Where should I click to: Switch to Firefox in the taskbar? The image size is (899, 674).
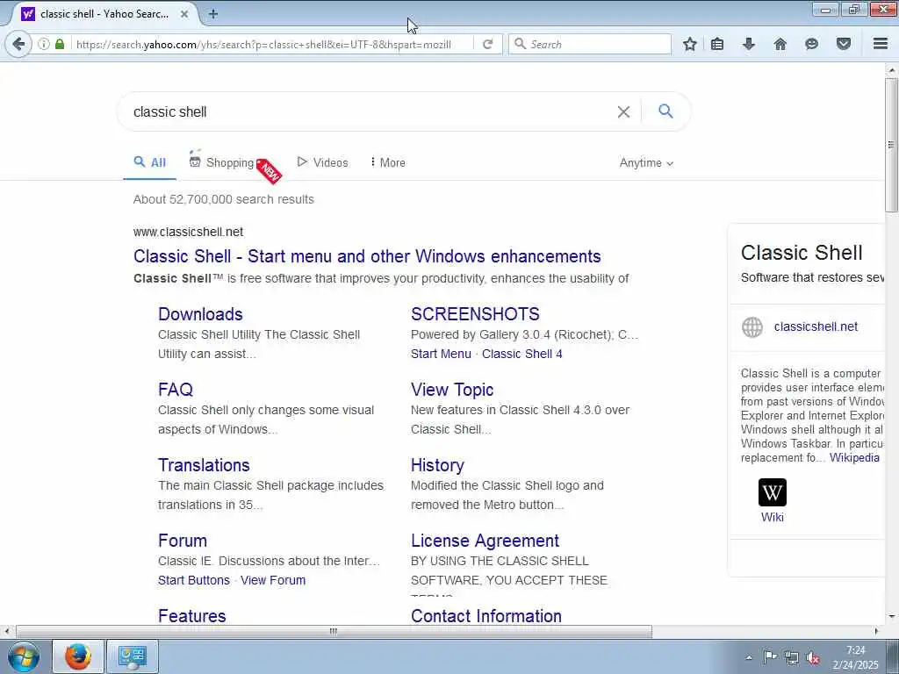pos(78,656)
